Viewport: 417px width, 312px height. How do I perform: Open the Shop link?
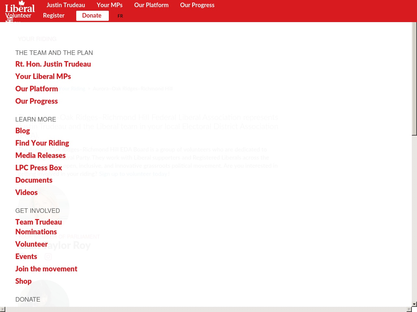coord(23,281)
